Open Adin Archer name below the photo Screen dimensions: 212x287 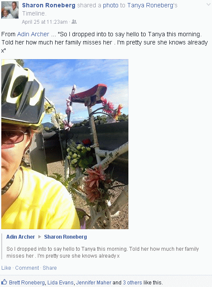[21, 237]
